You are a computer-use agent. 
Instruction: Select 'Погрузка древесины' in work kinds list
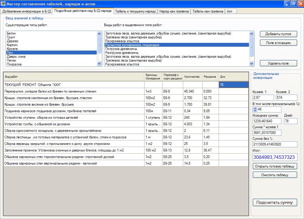(121, 49)
